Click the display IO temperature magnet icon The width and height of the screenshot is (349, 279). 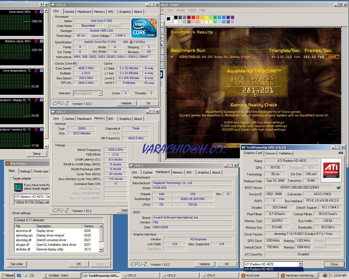pos(37,100)
